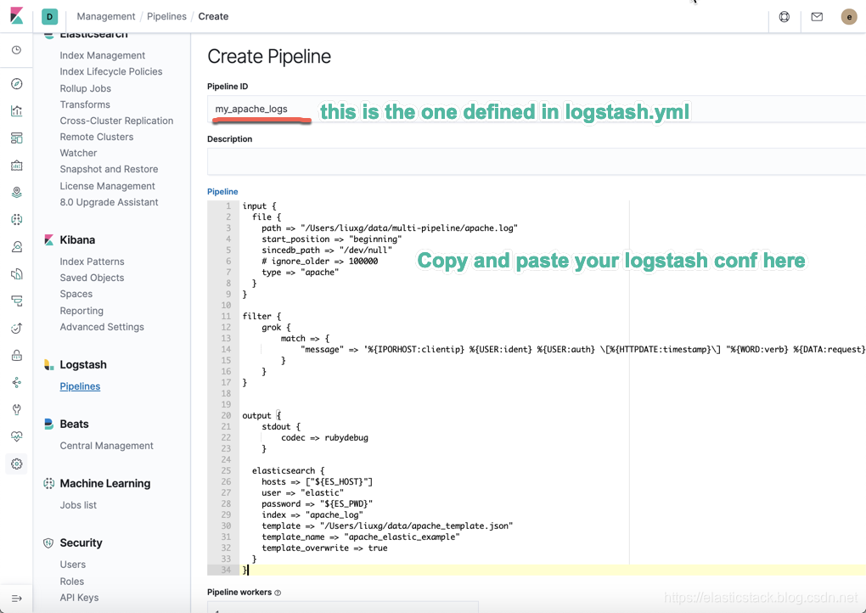This screenshot has height=613, width=866.
Task: Click the Pipeline ID input field
Action: [537, 109]
